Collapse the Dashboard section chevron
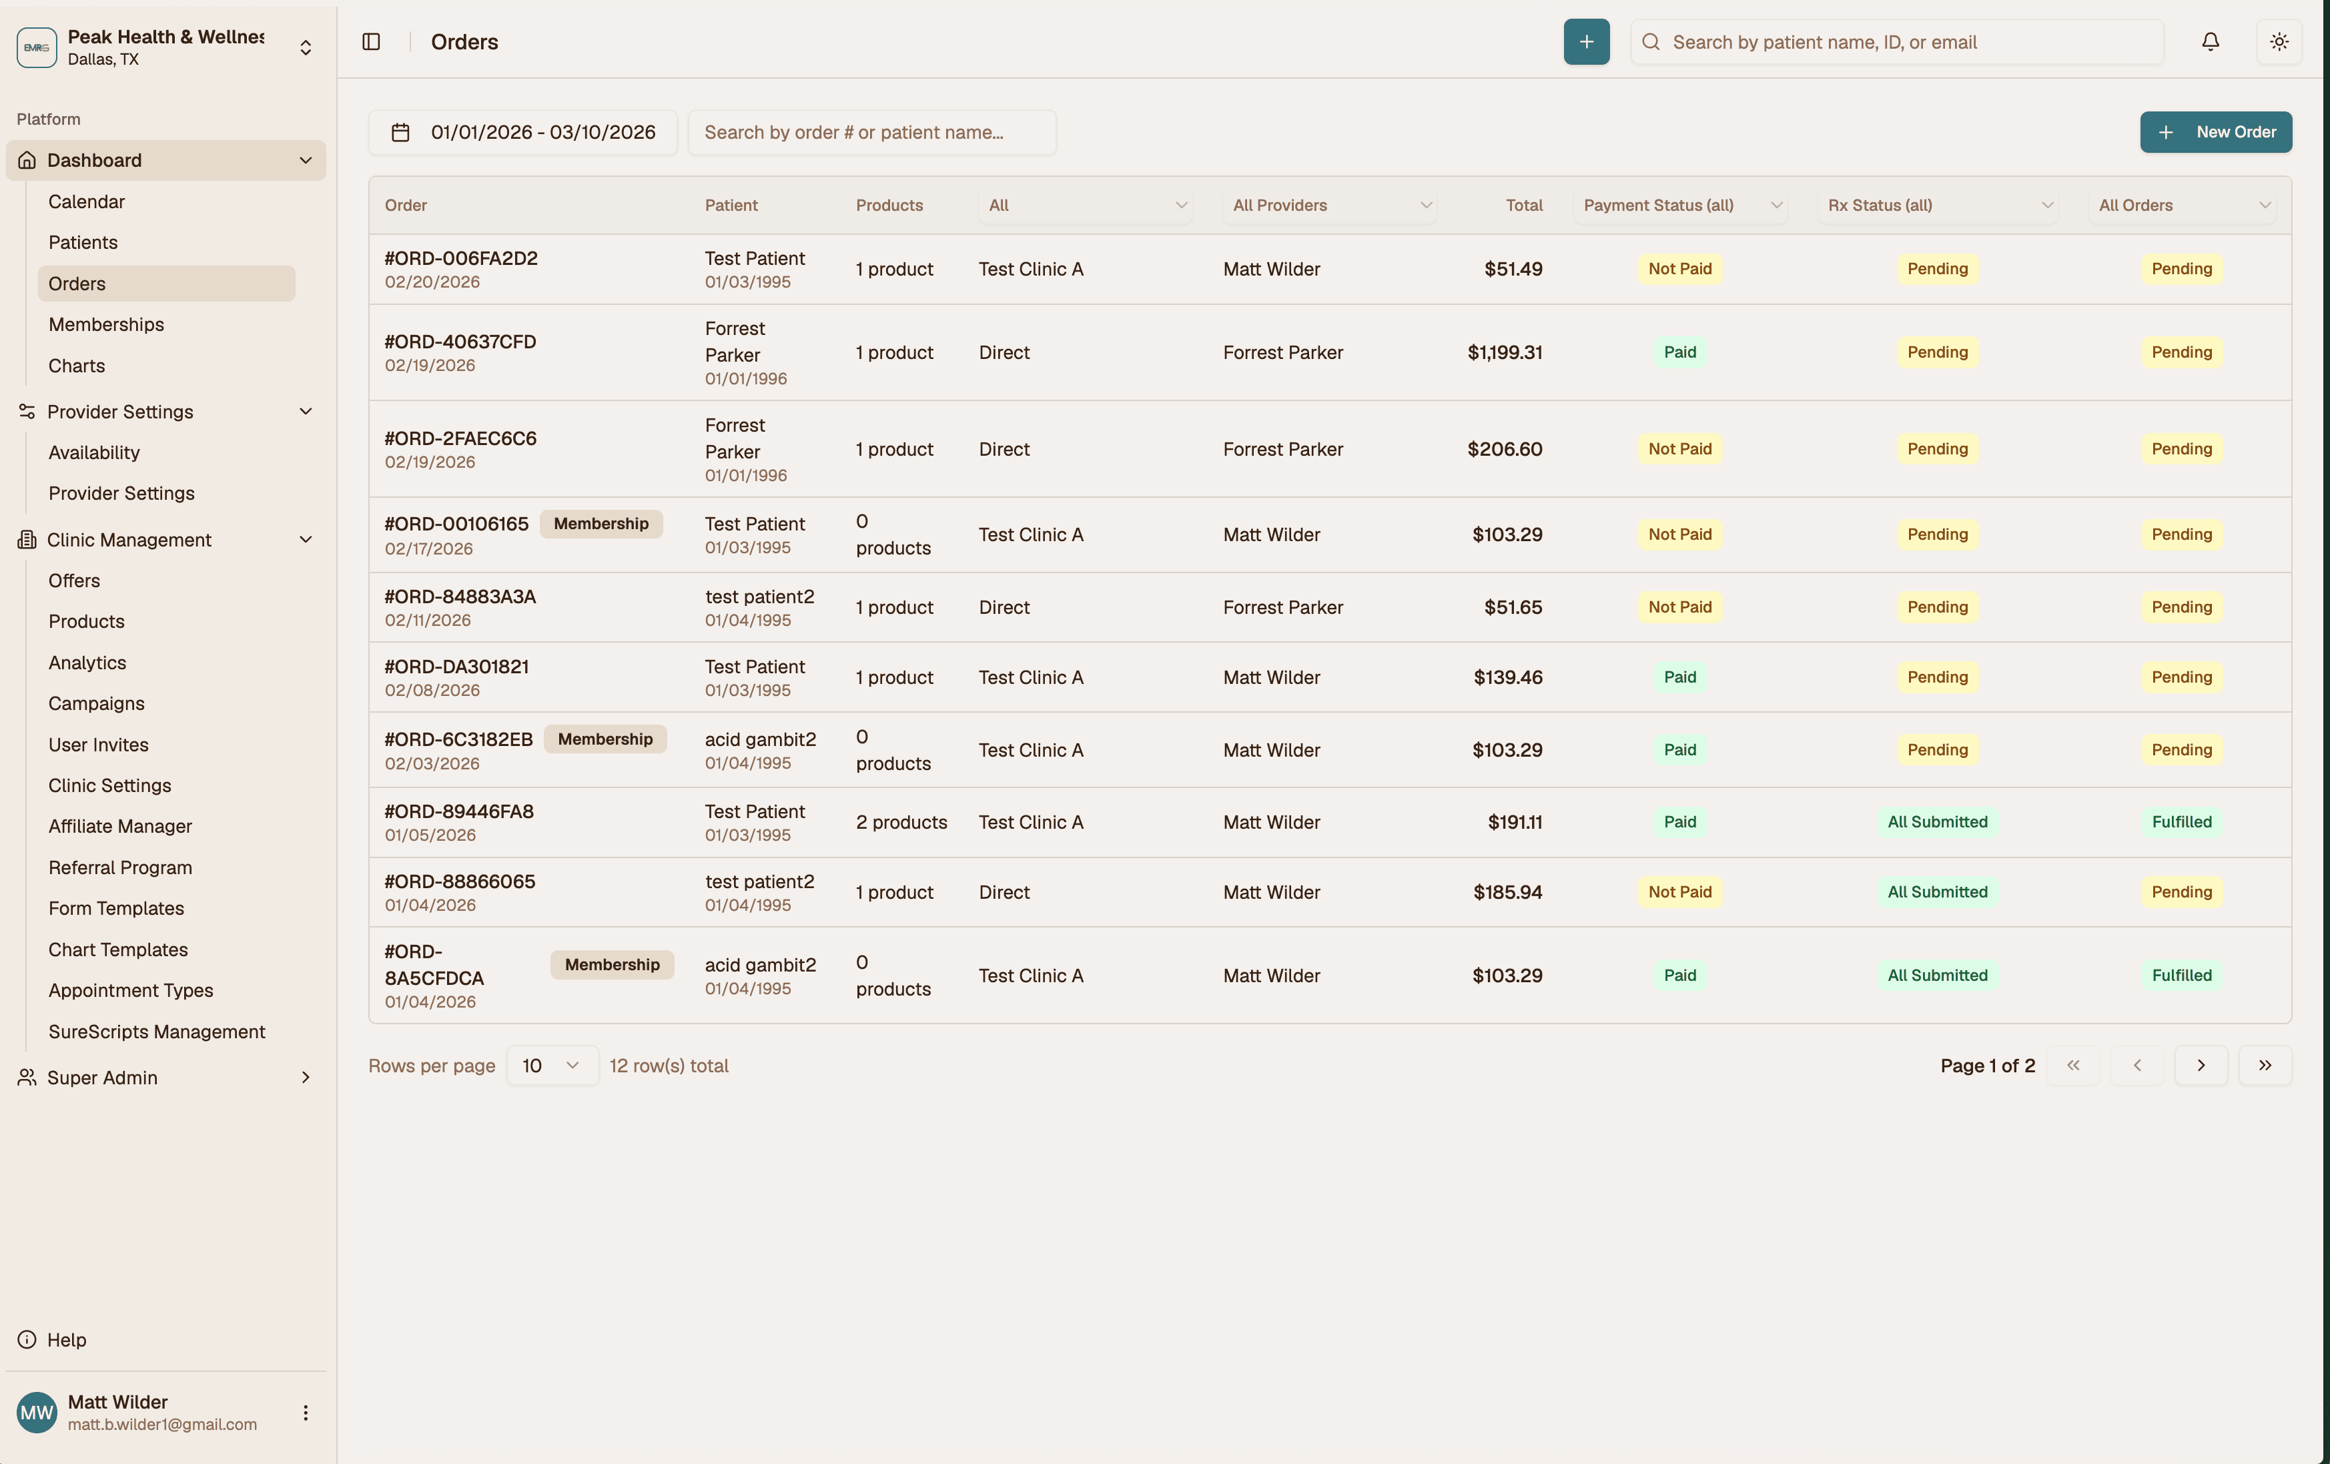This screenshot has width=2330, height=1464. tap(306, 159)
